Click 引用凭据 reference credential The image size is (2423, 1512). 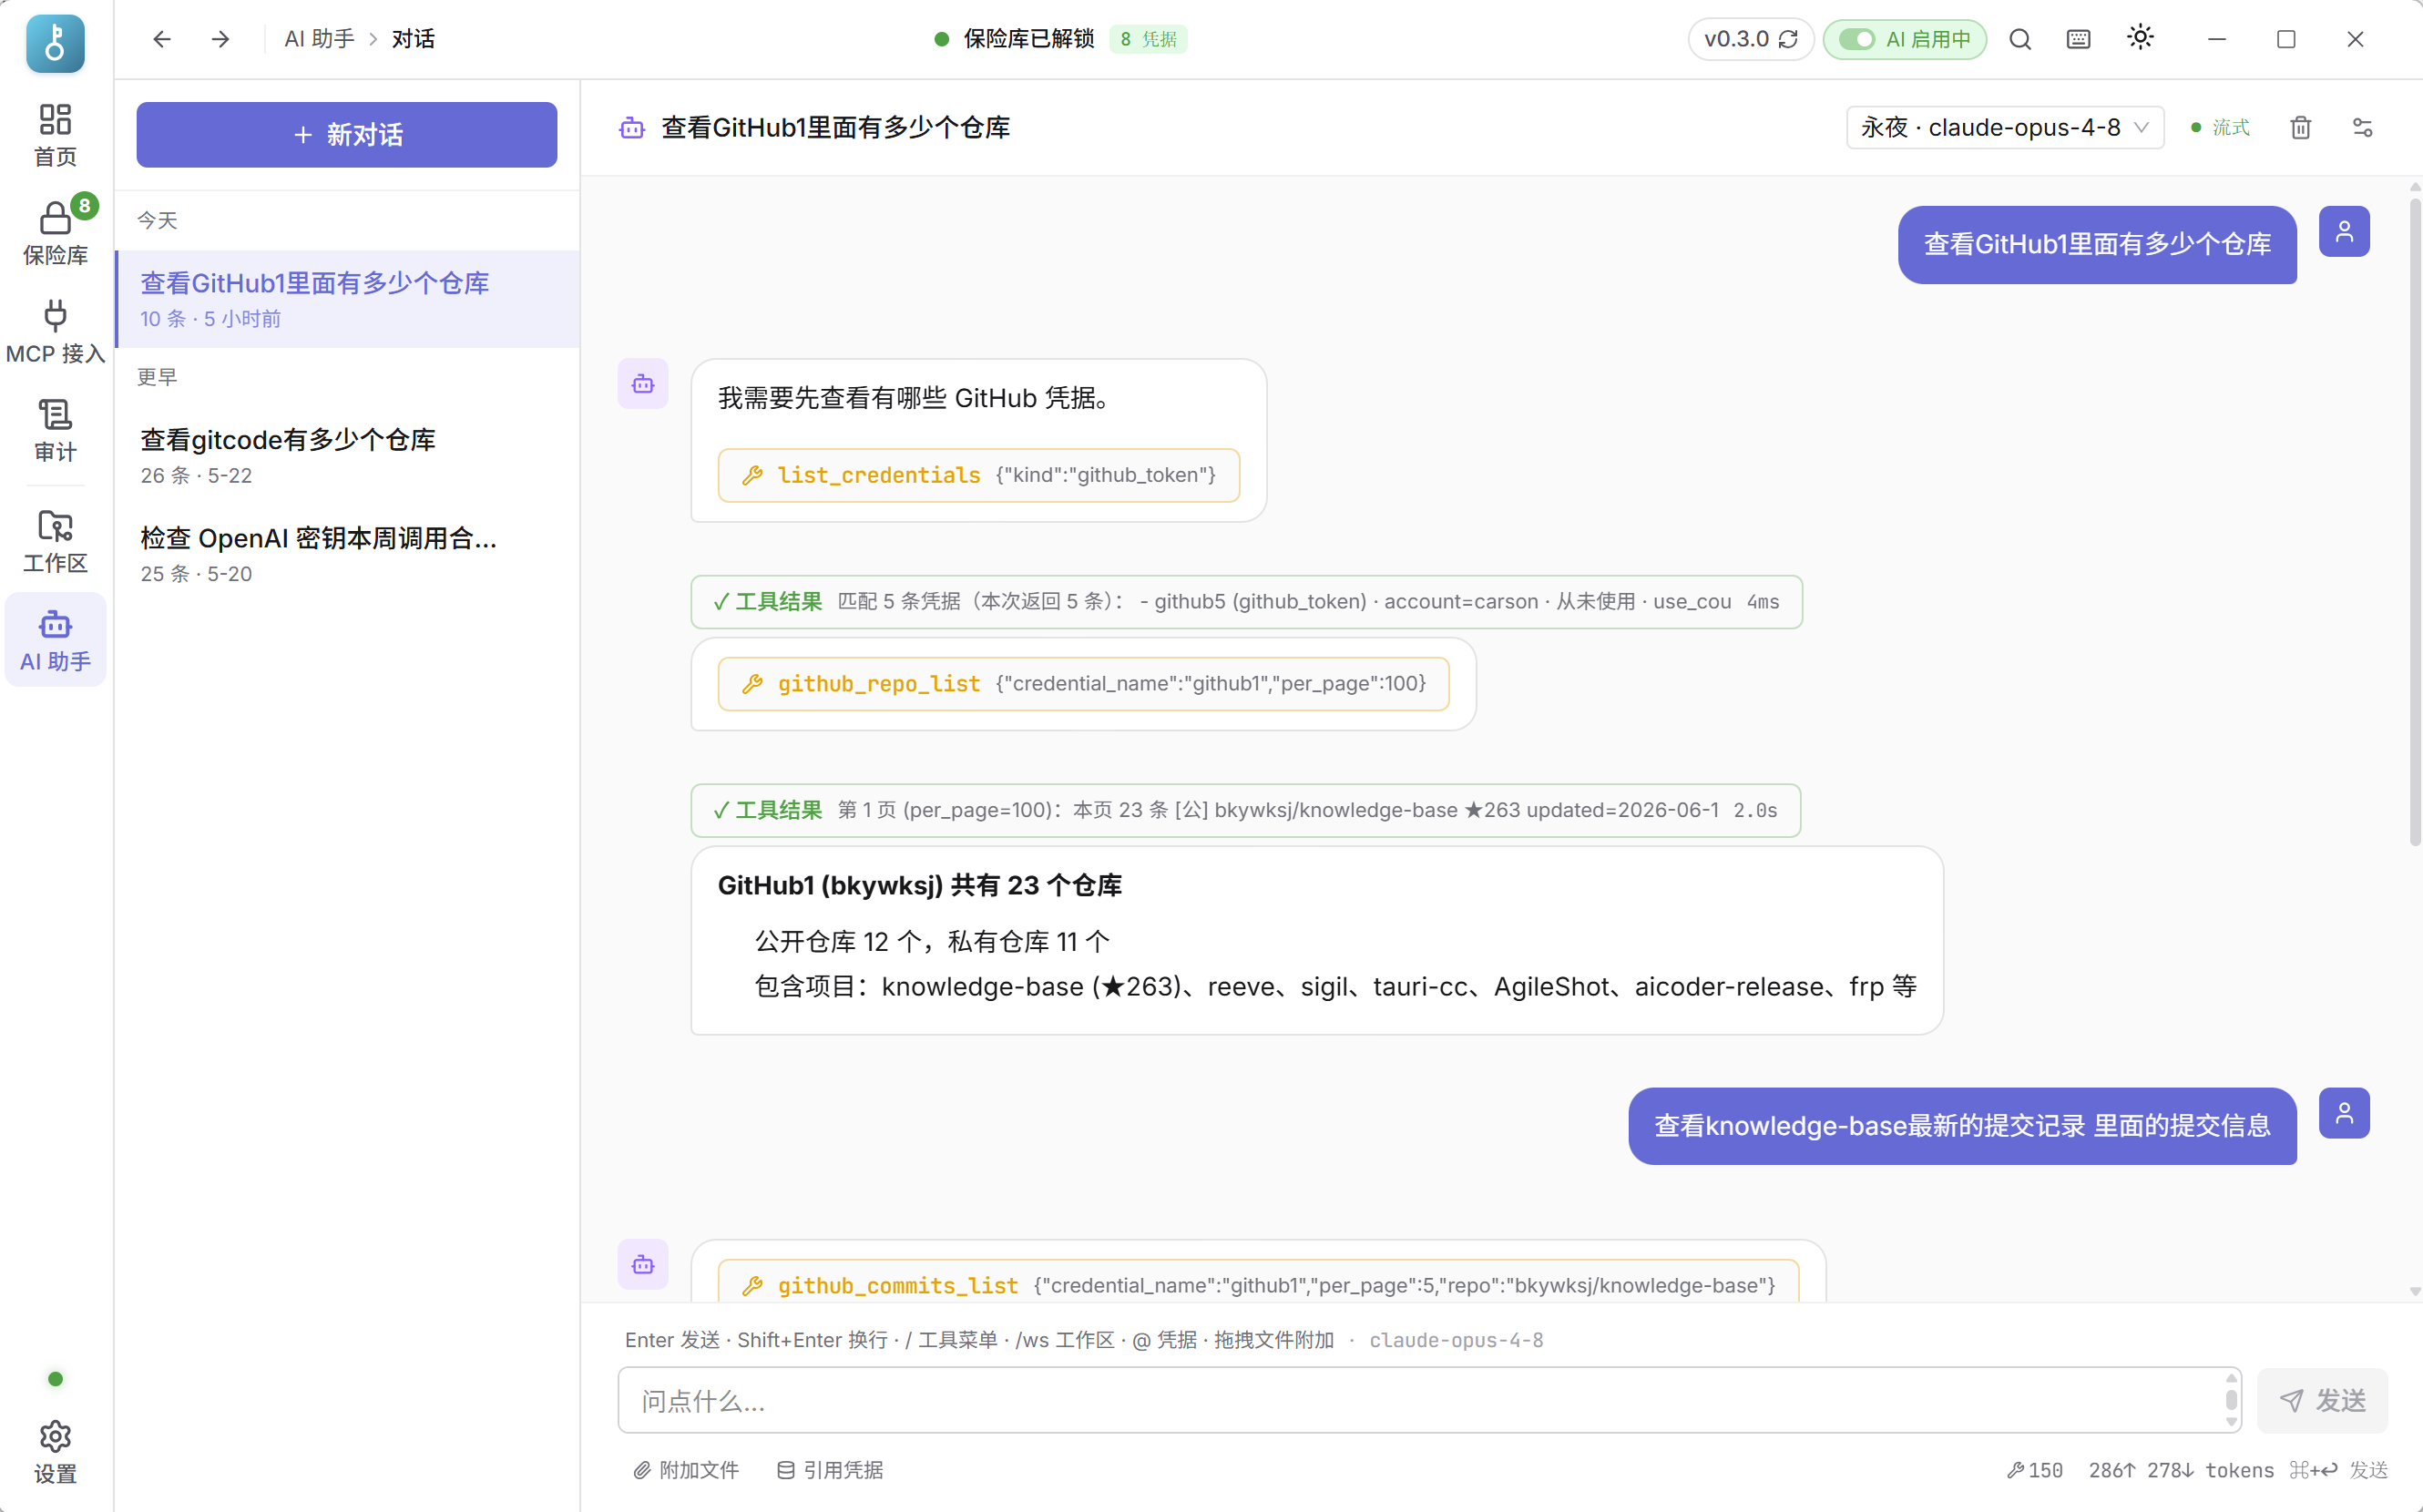830,1470
